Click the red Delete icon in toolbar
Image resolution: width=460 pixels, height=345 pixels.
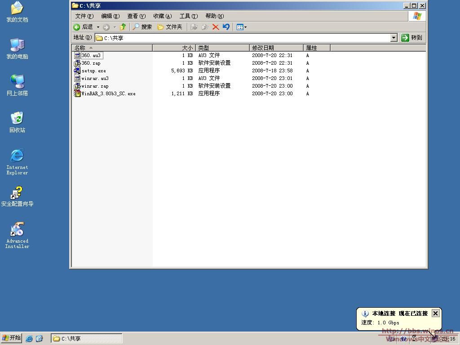(216, 27)
